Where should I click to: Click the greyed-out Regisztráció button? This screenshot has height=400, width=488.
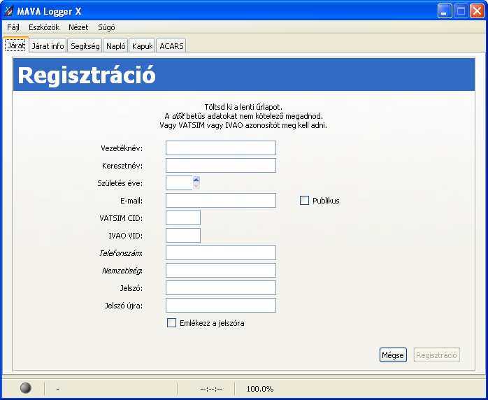click(x=437, y=355)
